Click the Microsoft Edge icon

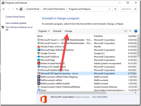tap(39, 60)
